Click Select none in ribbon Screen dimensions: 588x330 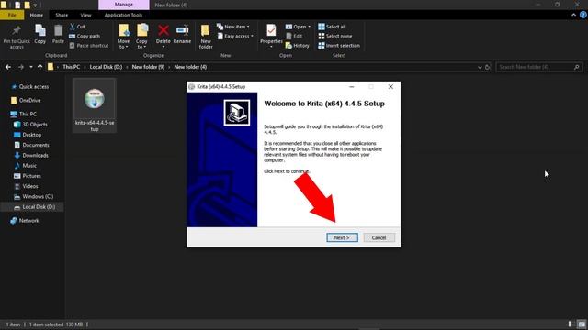tap(334, 36)
